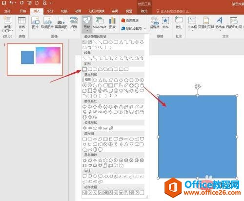Select the Cloud Callout under 标注
This screenshot has width=244, height=201.
click(100, 176)
